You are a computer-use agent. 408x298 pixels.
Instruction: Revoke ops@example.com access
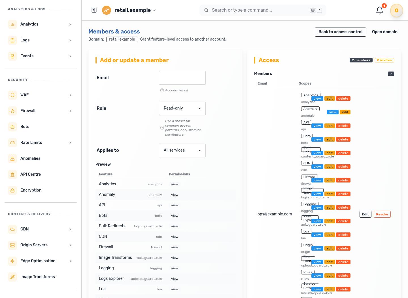click(x=382, y=214)
